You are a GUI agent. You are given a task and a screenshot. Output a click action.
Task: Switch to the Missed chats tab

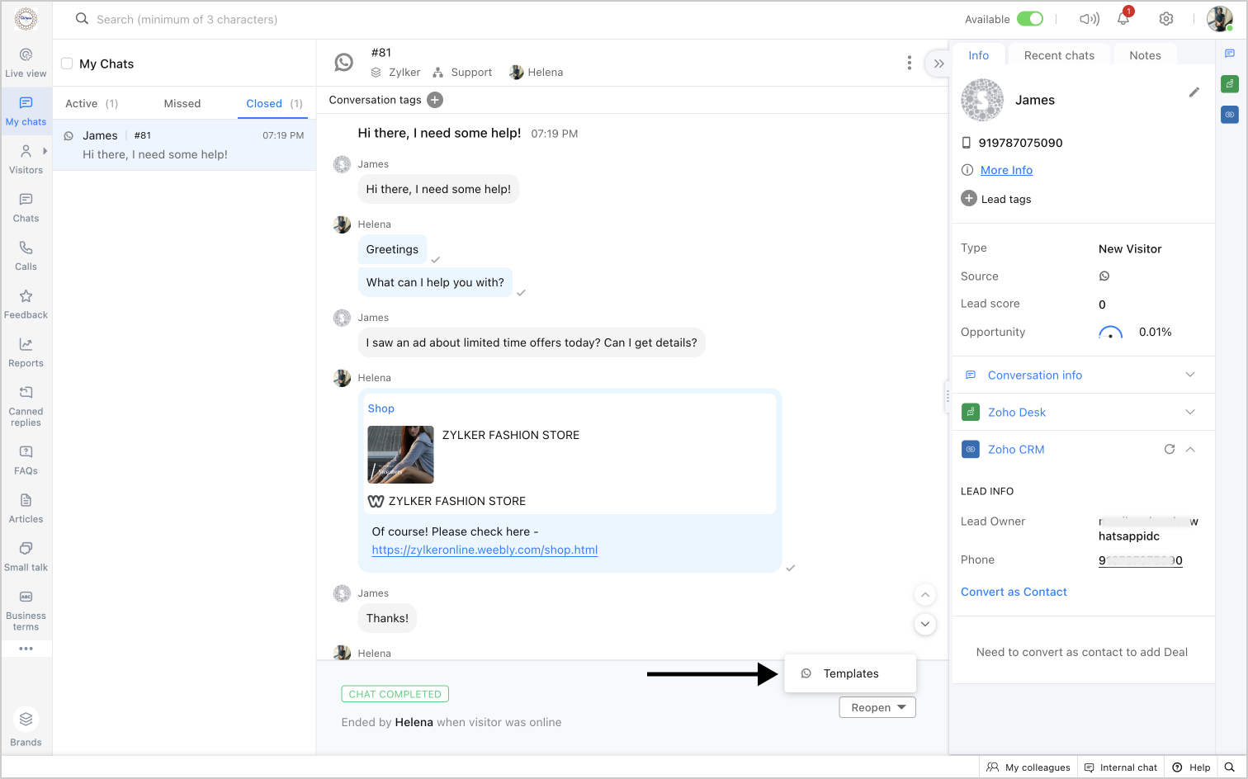click(x=182, y=103)
